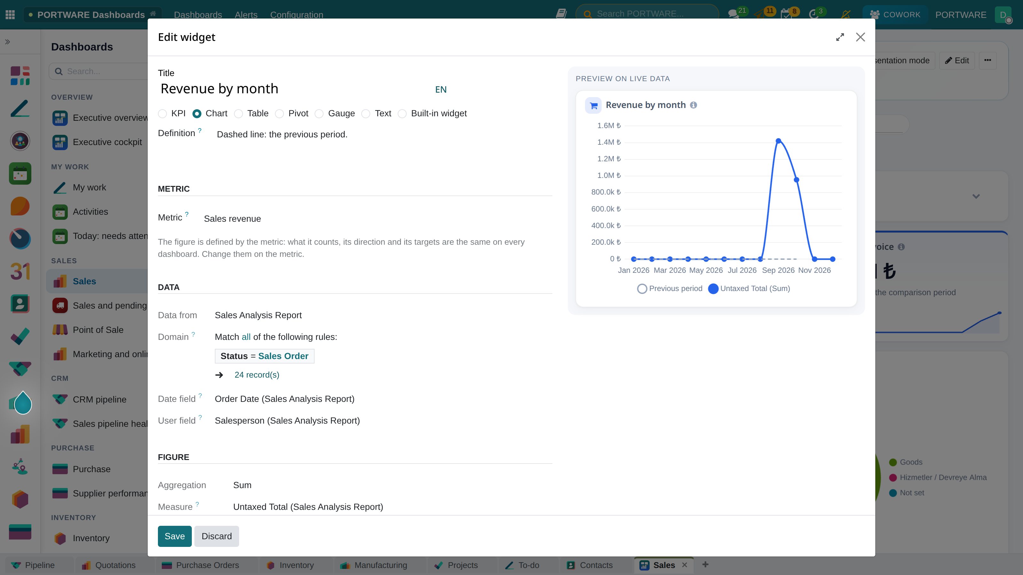Open the Configuration top menu

pyautogui.click(x=297, y=15)
